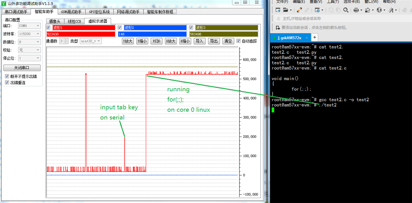Click the greyed disconnect plug icon
Screen dimensions: 412x203
point(307,10)
